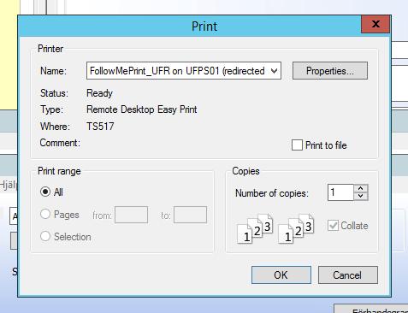408x313 pixels.
Task: Expand the printer Name dropdown arrow
Action: (x=274, y=71)
